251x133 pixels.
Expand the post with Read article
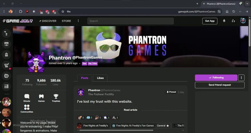pyautogui.click(x=131, y=110)
